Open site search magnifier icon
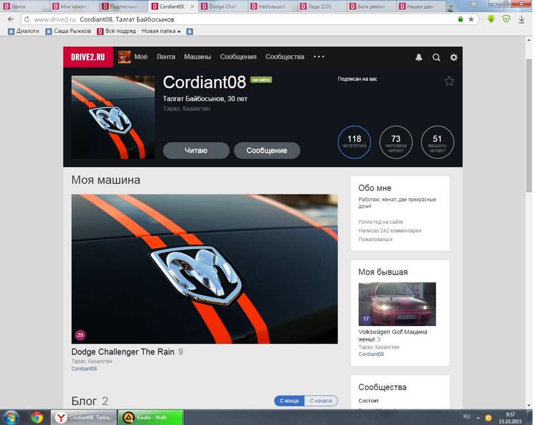Viewport: 535px width, 425px height. (436, 57)
